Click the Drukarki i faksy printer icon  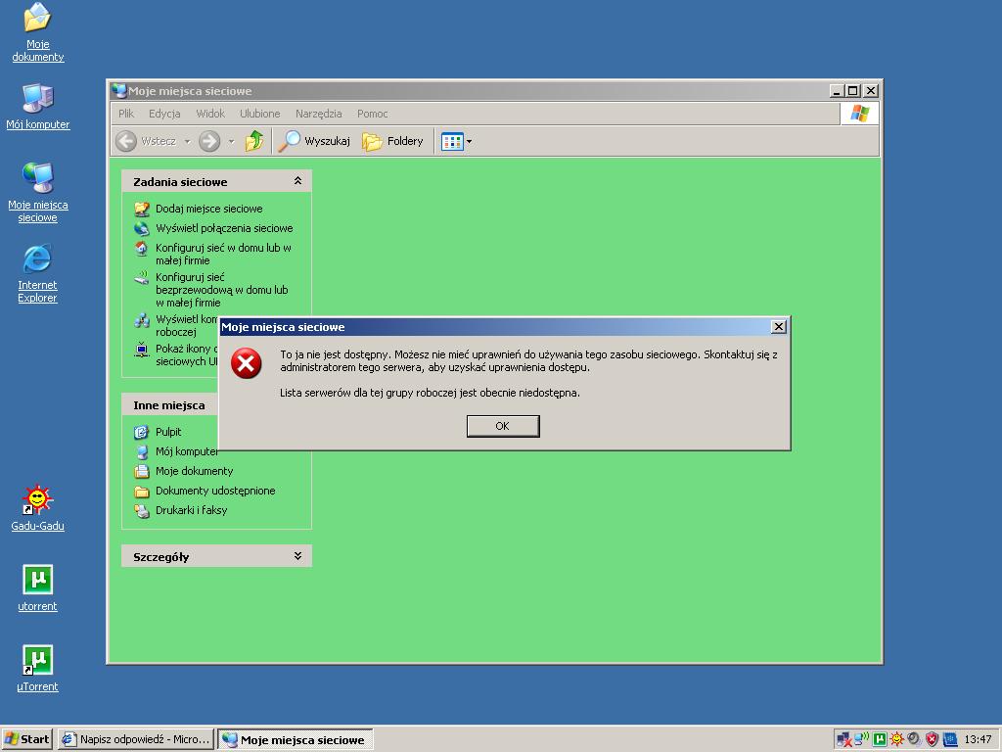142,510
